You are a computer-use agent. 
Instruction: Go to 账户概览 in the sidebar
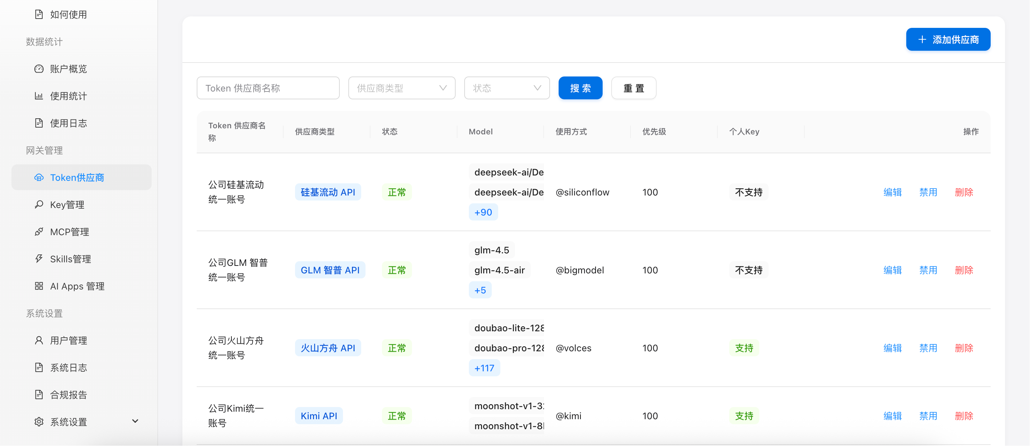(82, 69)
